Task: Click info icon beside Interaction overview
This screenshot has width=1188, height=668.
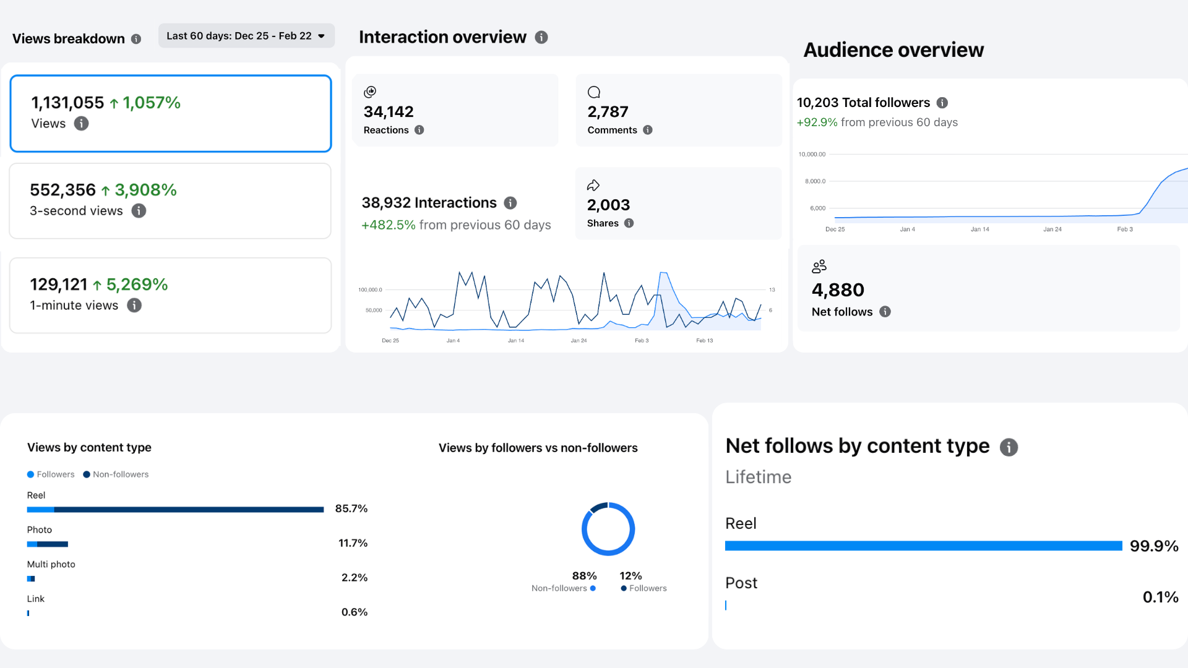Action: pos(541,37)
